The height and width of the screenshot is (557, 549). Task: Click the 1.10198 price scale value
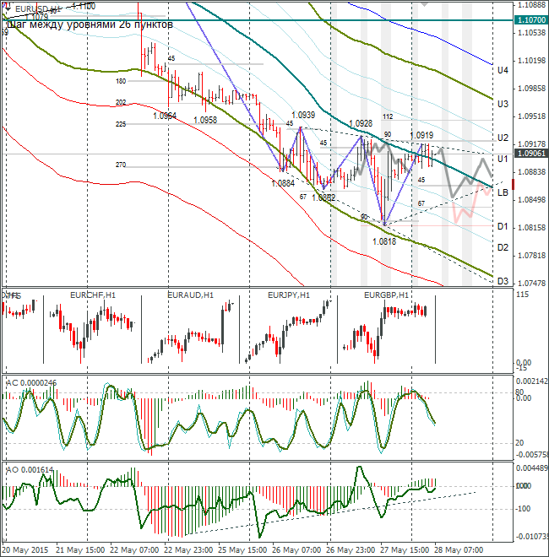[531, 61]
